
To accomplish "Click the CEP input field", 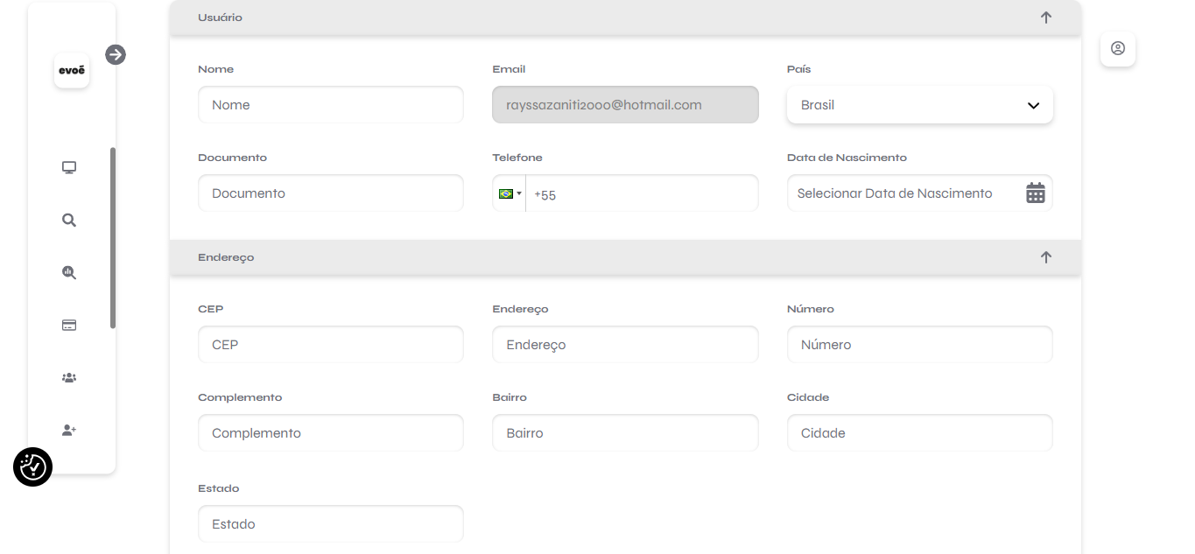I will 331,345.
